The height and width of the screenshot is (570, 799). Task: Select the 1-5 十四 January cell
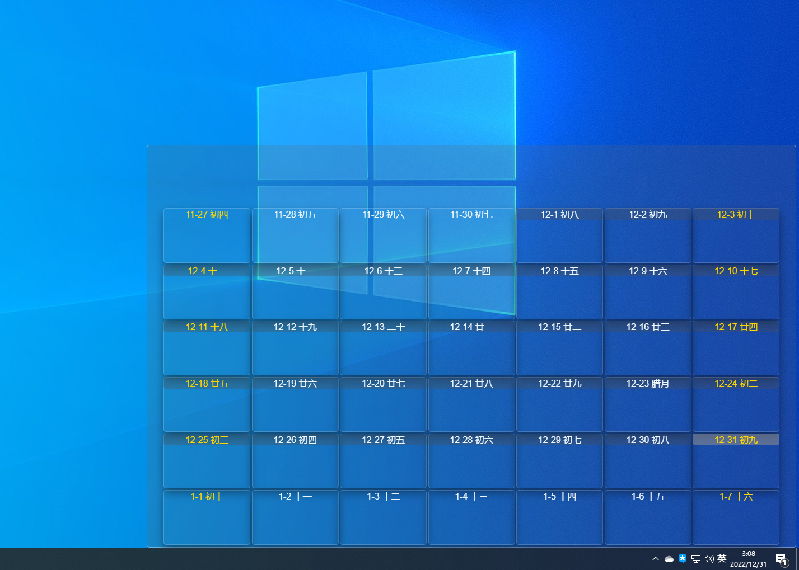coord(559,517)
